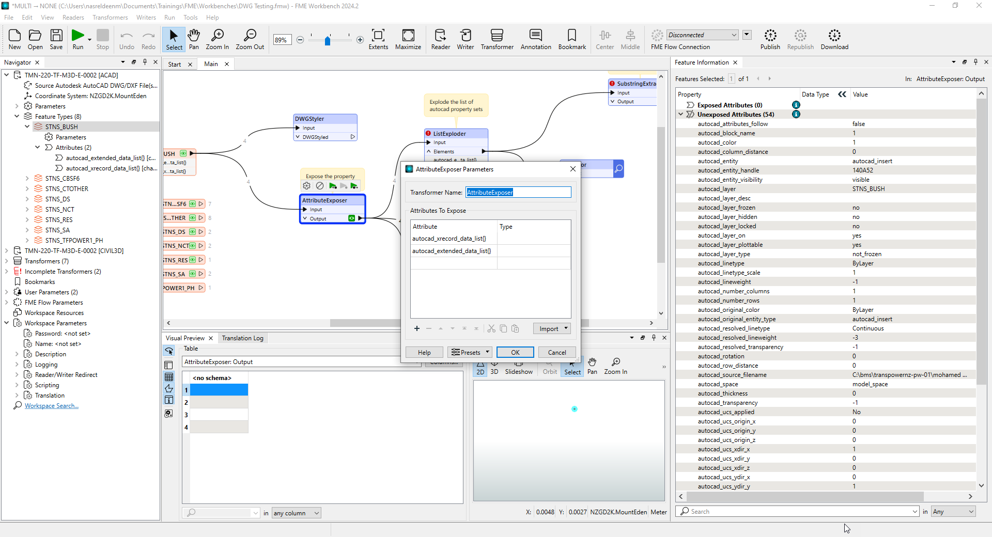Click the Download from FME Flow icon

coord(834,39)
